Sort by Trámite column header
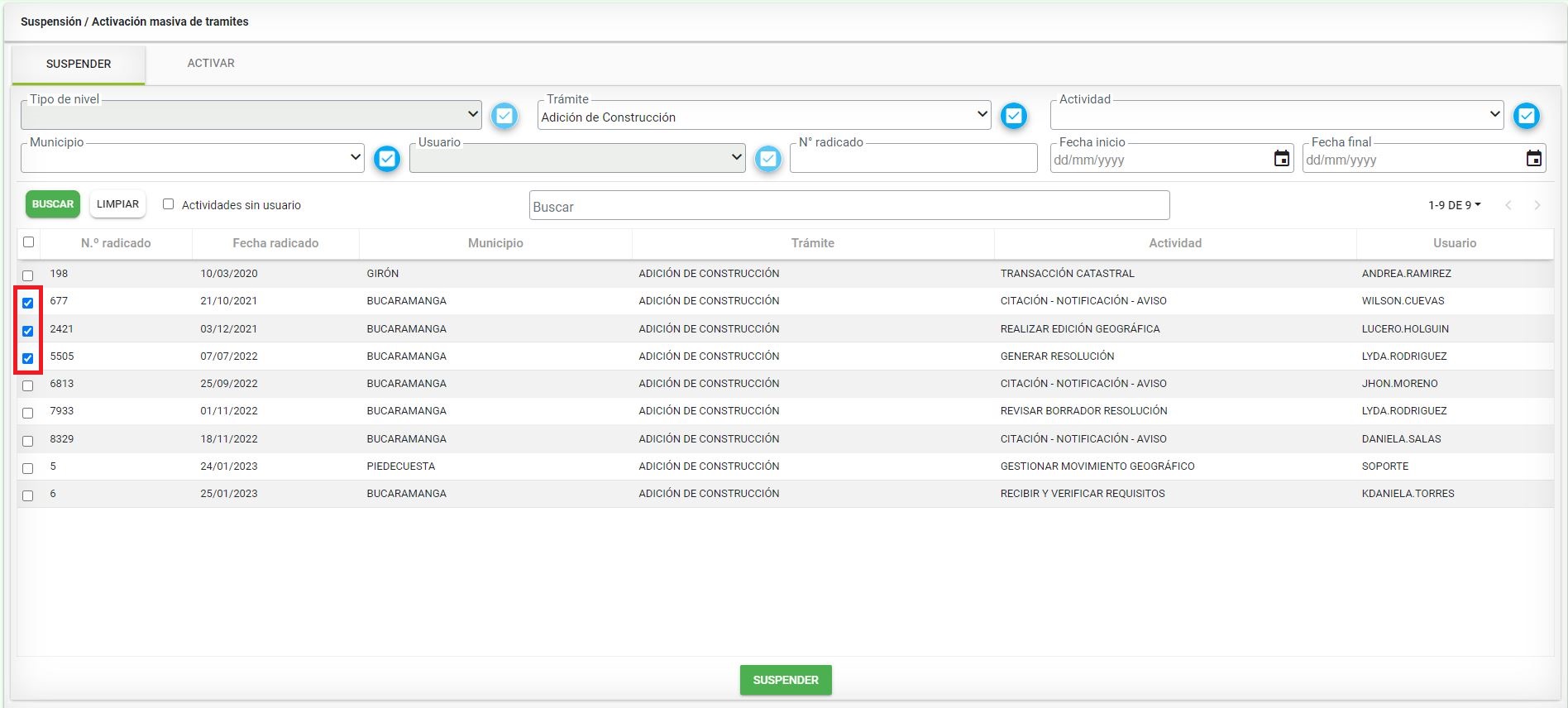The width and height of the screenshot is (1568, 708). point(813,243)
